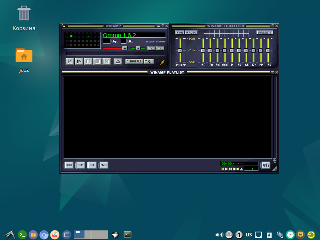The height and width of the screenshot is (240, 320).
Task: Open the system start menu in taskbar
Action: coord(10,235)
